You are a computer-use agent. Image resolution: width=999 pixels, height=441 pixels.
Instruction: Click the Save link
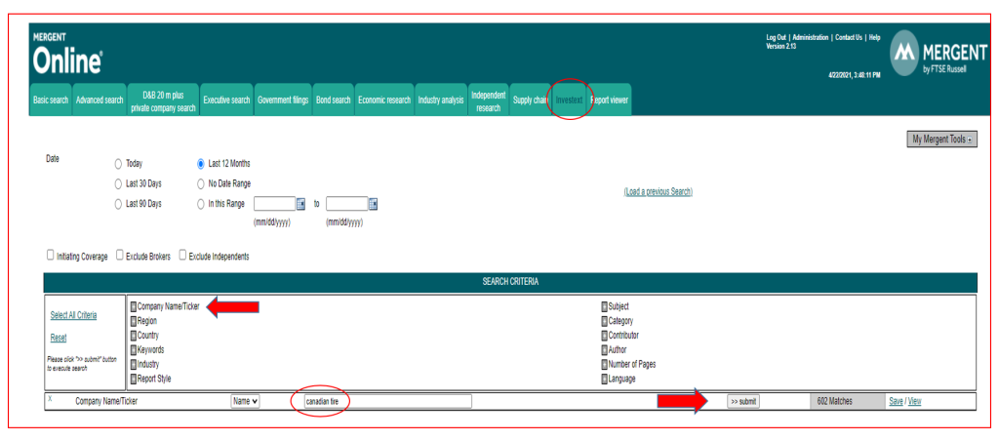(x=896, y=402)
